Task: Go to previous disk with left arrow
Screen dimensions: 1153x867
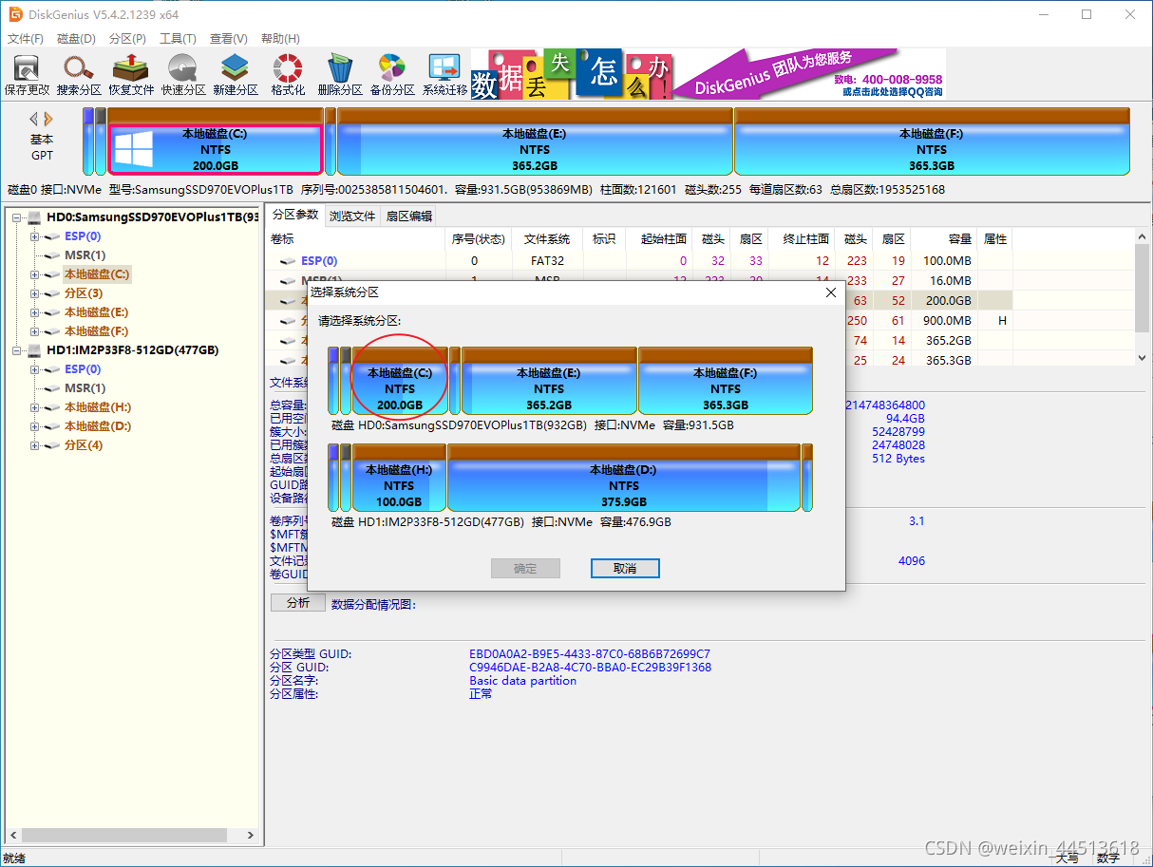Action: 34,120
